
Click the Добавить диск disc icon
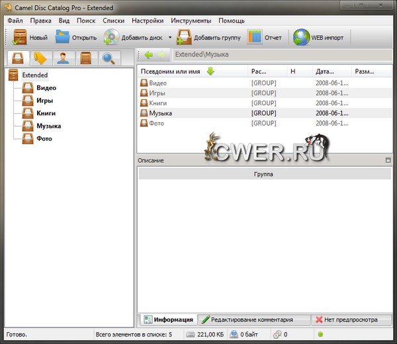(111, 37)
